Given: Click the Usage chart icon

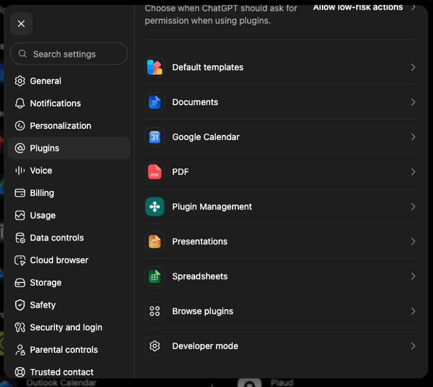Looking at the screenshot, I should [x=20, y=215].
